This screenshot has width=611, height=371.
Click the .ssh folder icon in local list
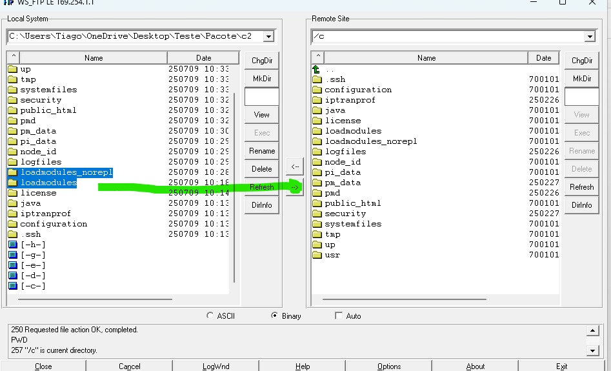pyautogui.click(x=13, y=234)
